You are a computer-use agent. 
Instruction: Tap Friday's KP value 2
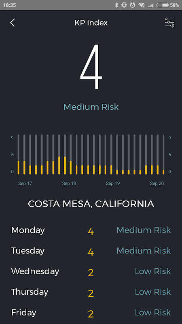pyautogui.click(x=91, y=313)
